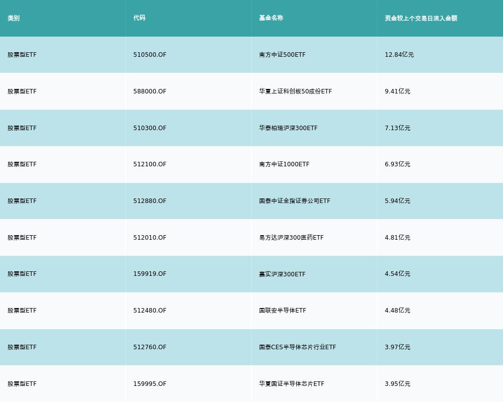Click 华泰柏瑞沪深300ETF cell

(x=288, y=128)
